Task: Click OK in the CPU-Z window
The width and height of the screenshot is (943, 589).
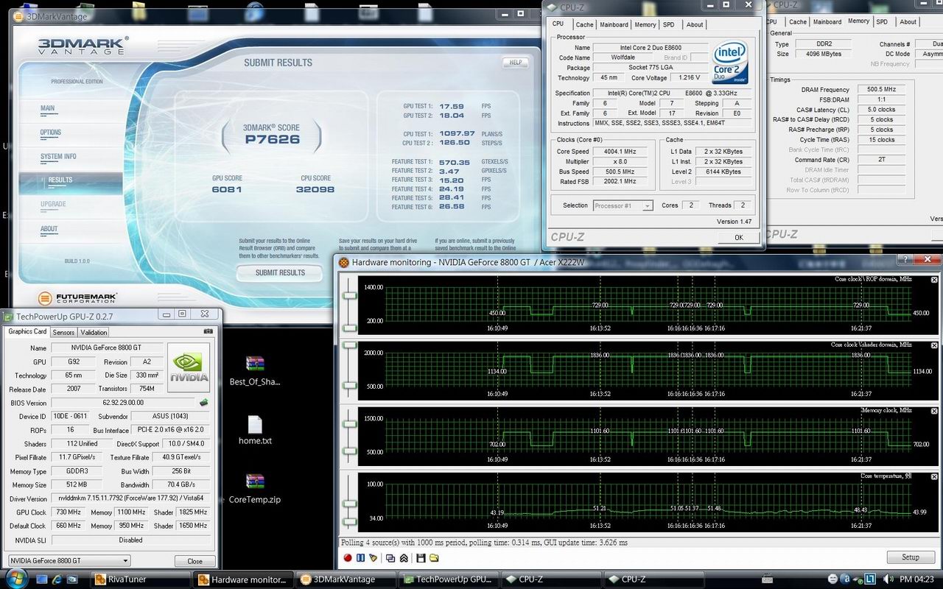Action: [738, 237]
